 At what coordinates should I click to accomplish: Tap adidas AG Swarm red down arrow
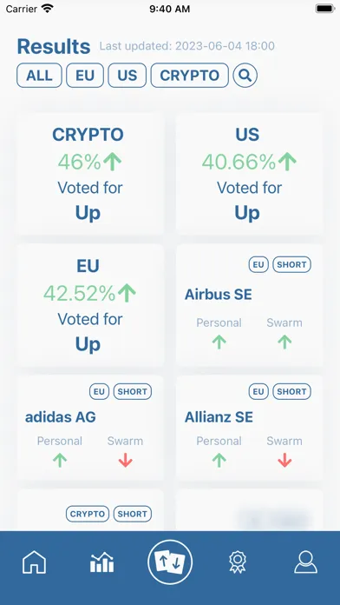coord(125,461)
